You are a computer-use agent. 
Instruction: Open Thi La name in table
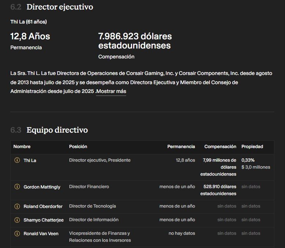point(30,161)
